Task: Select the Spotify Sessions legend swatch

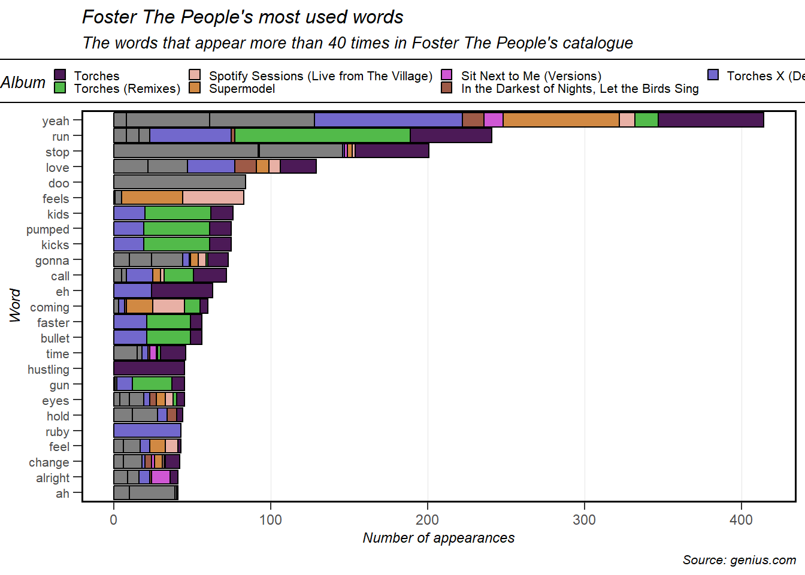Action: [195, 75]
